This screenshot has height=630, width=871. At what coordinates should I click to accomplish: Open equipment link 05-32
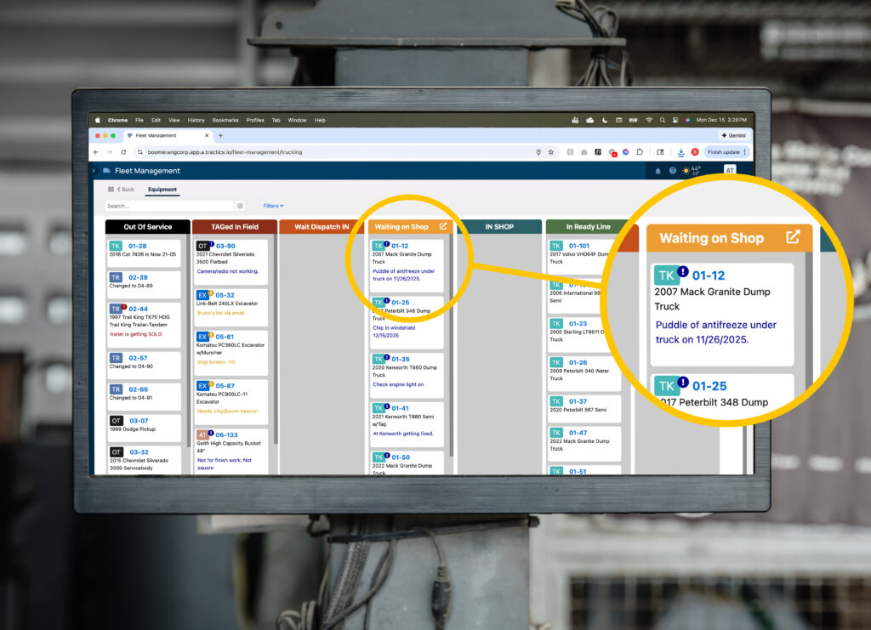click(x=225, y=295)
